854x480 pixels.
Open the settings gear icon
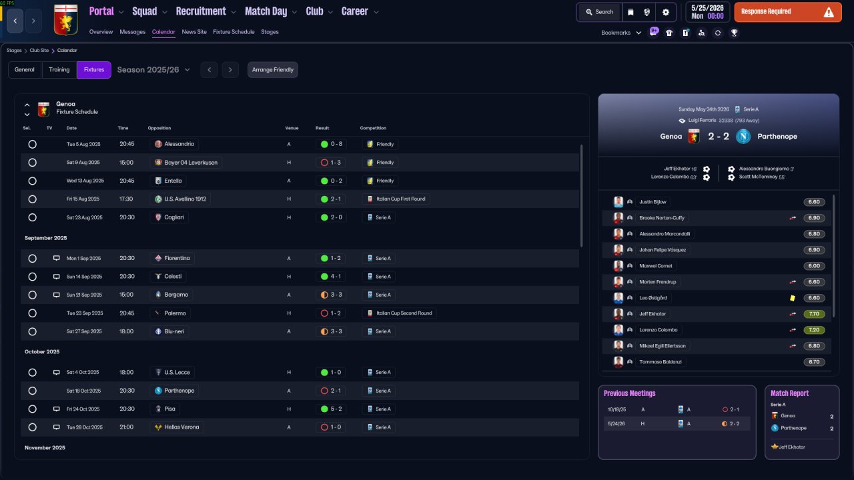pos(666,12)
